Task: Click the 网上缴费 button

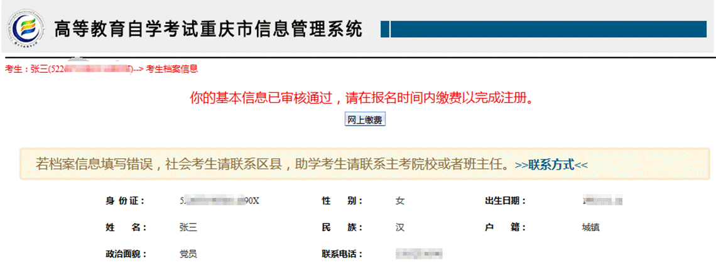Action: pos(365,120)
